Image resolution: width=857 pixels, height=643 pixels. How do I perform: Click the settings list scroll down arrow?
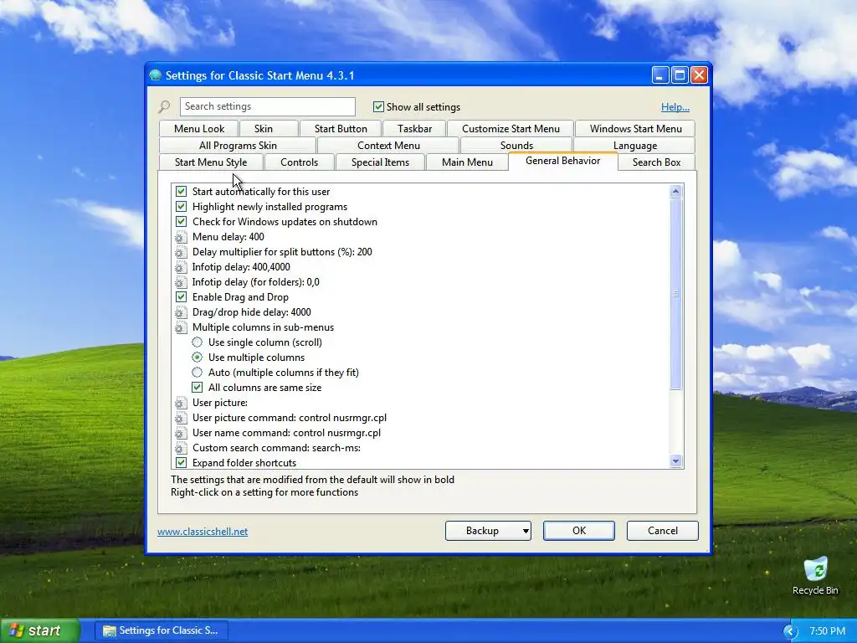pos(675,461)
